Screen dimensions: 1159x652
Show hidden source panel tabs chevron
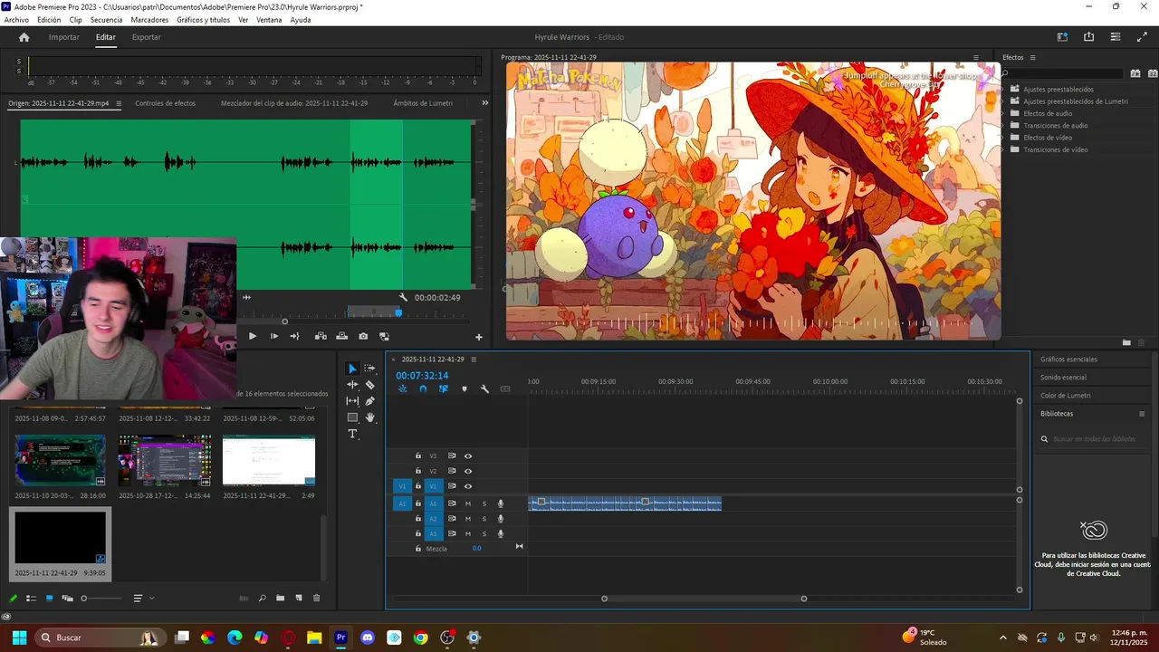pyautogui.click(x=484, y=103)
